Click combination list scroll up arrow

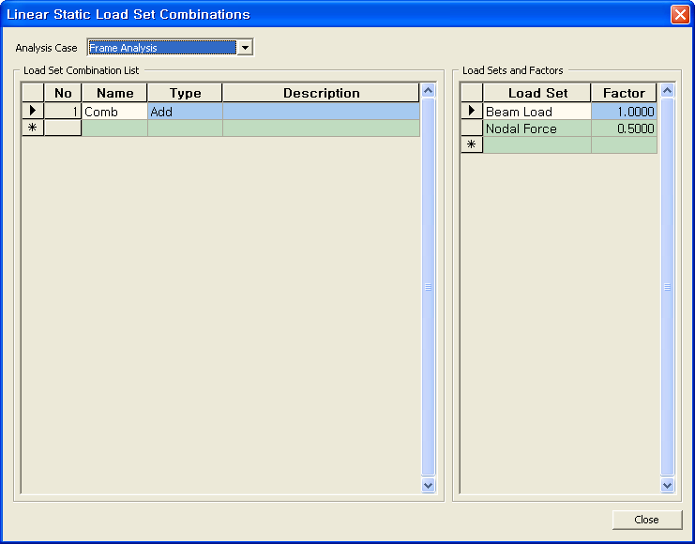click(x=429, y=91)
